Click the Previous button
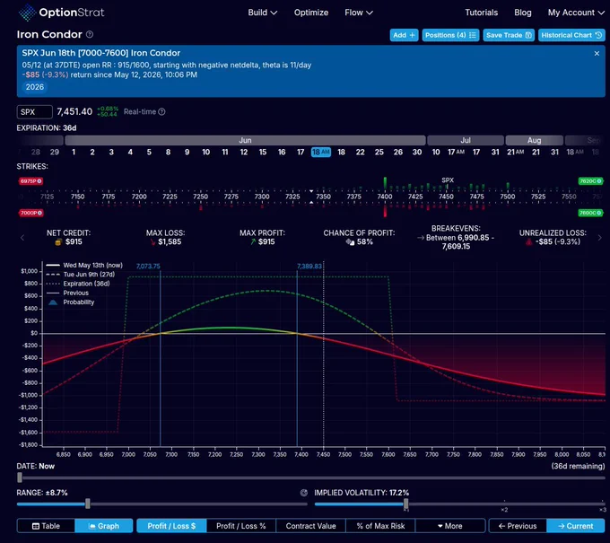Image resolution: width=610 pixels, height=543 pixels. tap(518, 526)
